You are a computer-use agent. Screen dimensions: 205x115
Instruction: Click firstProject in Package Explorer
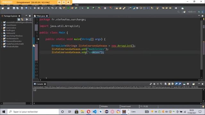click(x=11, y=31)
